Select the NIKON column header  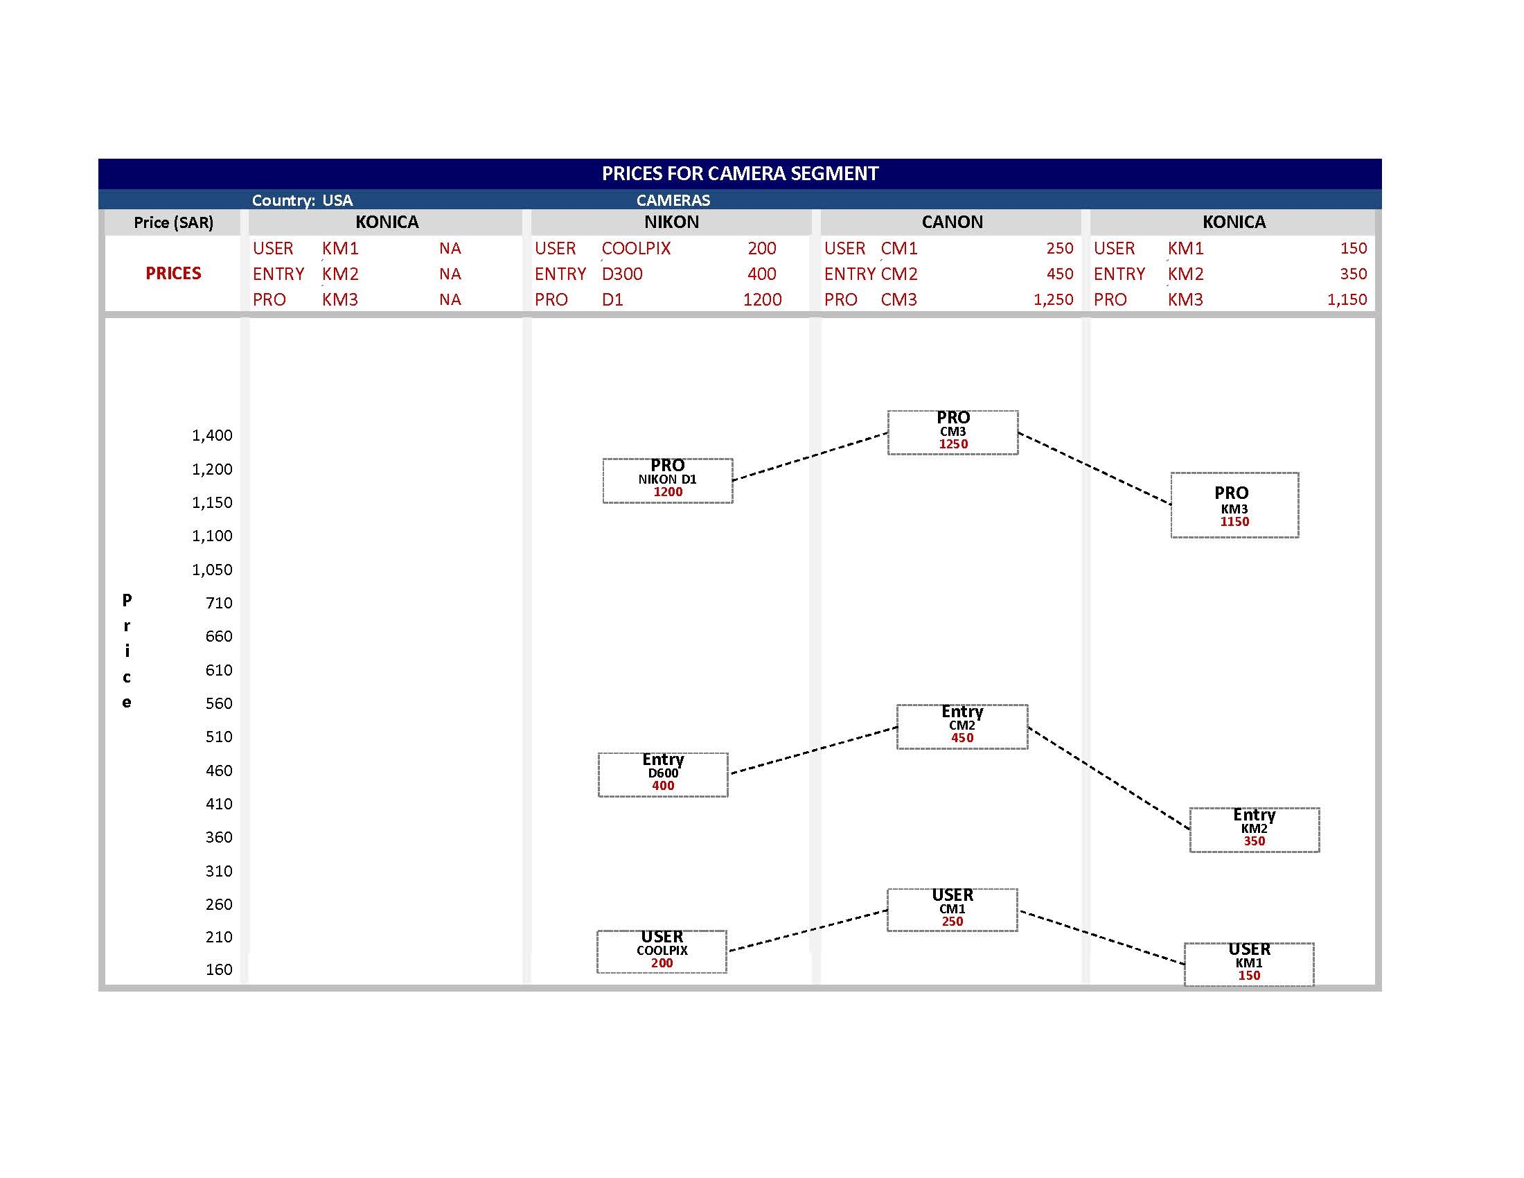point(671,222)
